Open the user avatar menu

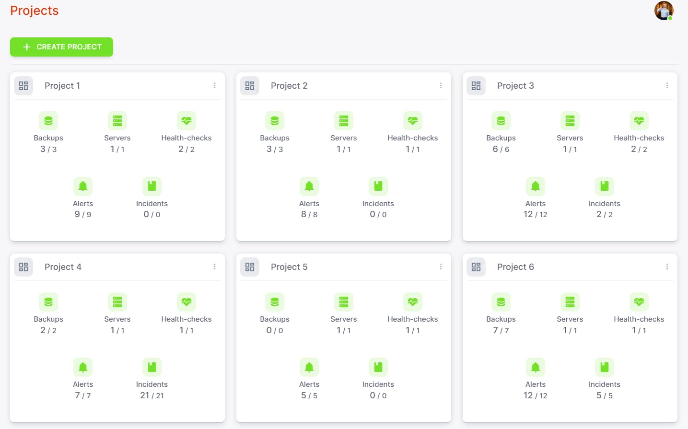(x=664, y=11)
